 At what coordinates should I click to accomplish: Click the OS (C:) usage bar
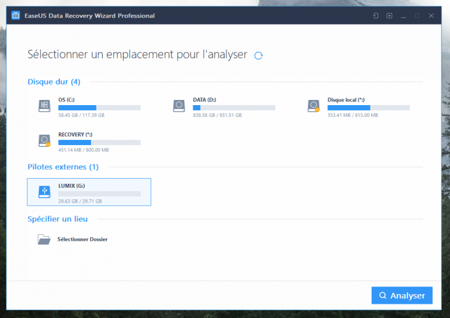point(100,108)
